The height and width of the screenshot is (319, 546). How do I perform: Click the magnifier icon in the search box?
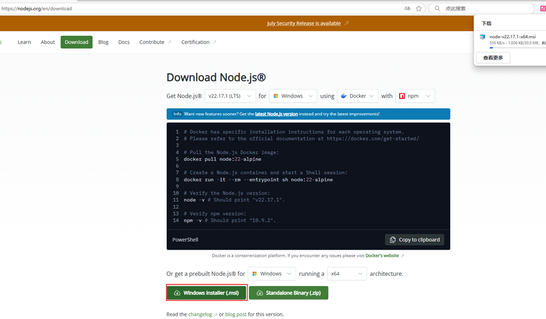[x=437, y=8]
